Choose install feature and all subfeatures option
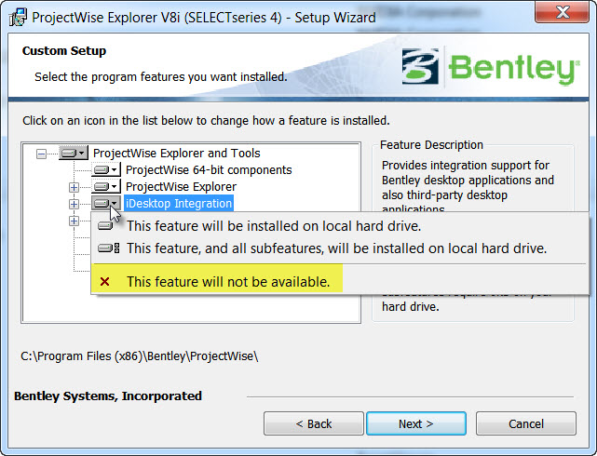Image resolution: width=597 pixels, height=456 pixels. pyautogui.click(x=335, y=248)
